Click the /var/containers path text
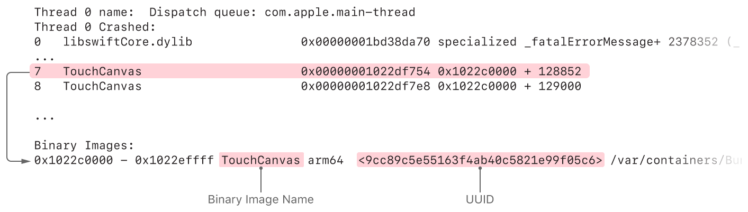This screenshot has width=748, height=212. click(x=670, y=160)
